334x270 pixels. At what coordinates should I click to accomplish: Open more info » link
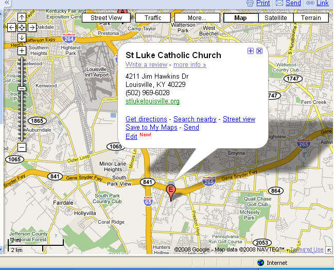[190, 64]
